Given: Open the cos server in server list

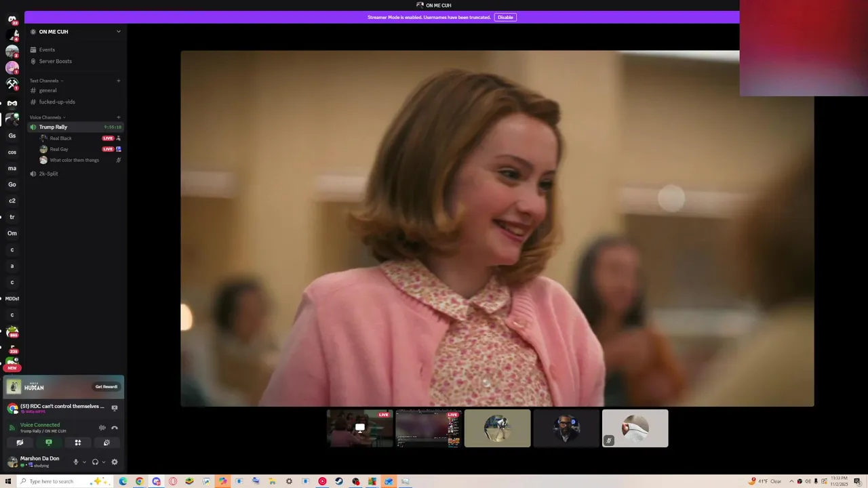Looking at the screenshot, I should click(x=12, y=152).
